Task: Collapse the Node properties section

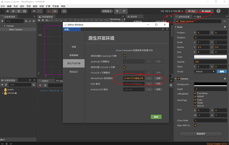Action: click(176, 27)
